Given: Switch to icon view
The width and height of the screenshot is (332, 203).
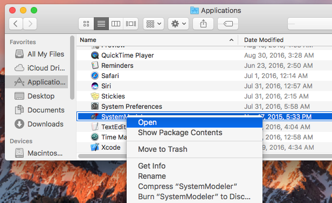Looking at the screenshot, I should click(x=86, y=24).
